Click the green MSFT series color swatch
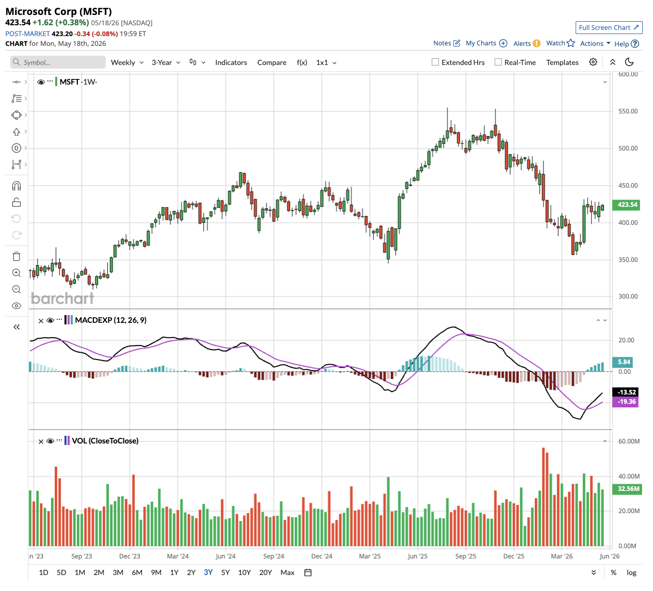 56,81
